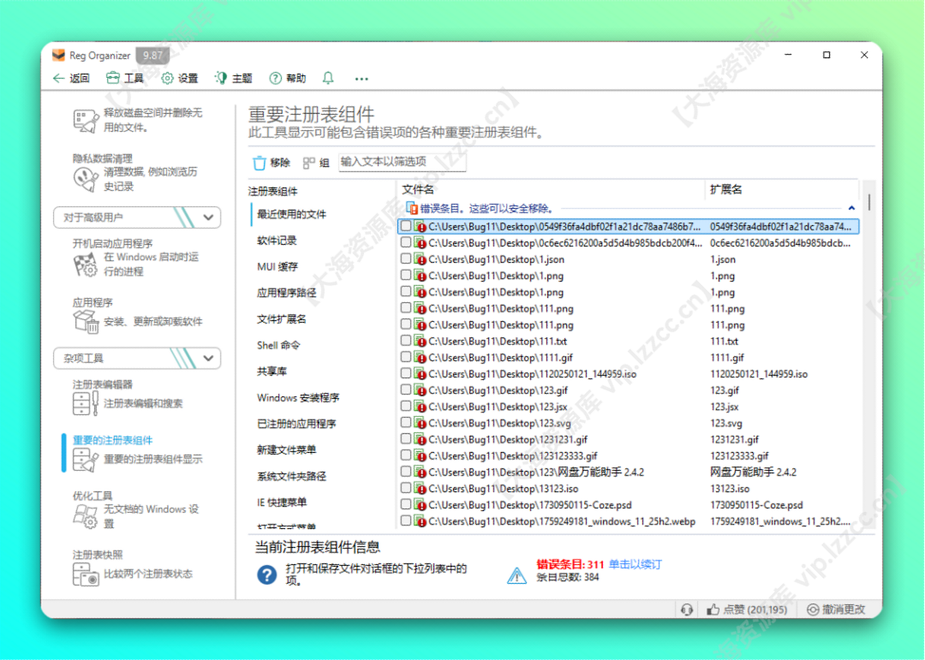Click the thumbs-up 点赞 button

pos(747,609)
